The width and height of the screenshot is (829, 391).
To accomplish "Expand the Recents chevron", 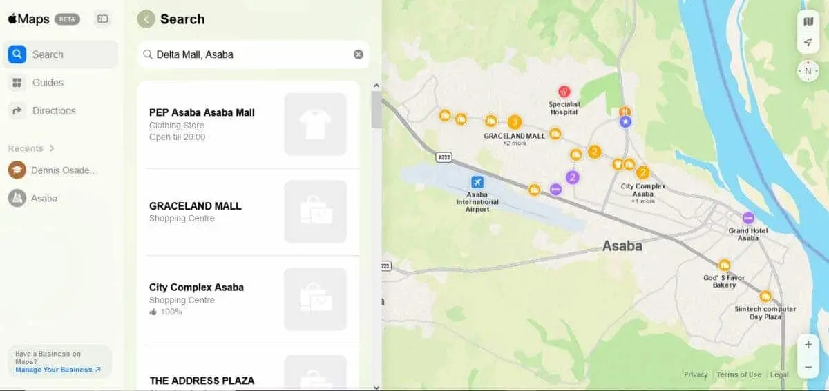I will pos(52,148).
